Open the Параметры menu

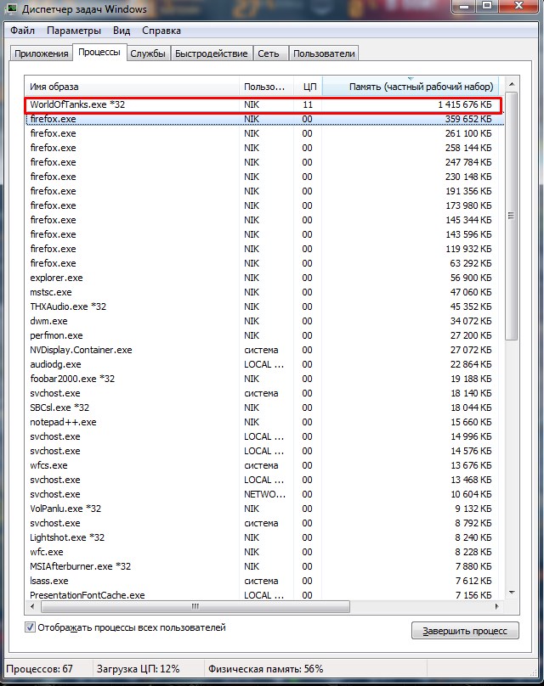pyautogui.click(x=74, y=31)
